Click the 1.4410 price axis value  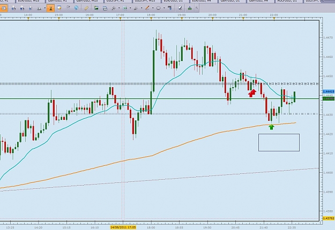[327, 154]
